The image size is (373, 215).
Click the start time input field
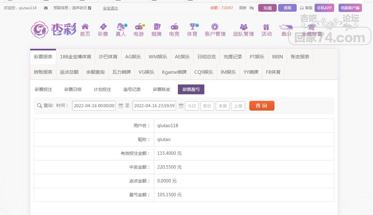tap(94, 106)
